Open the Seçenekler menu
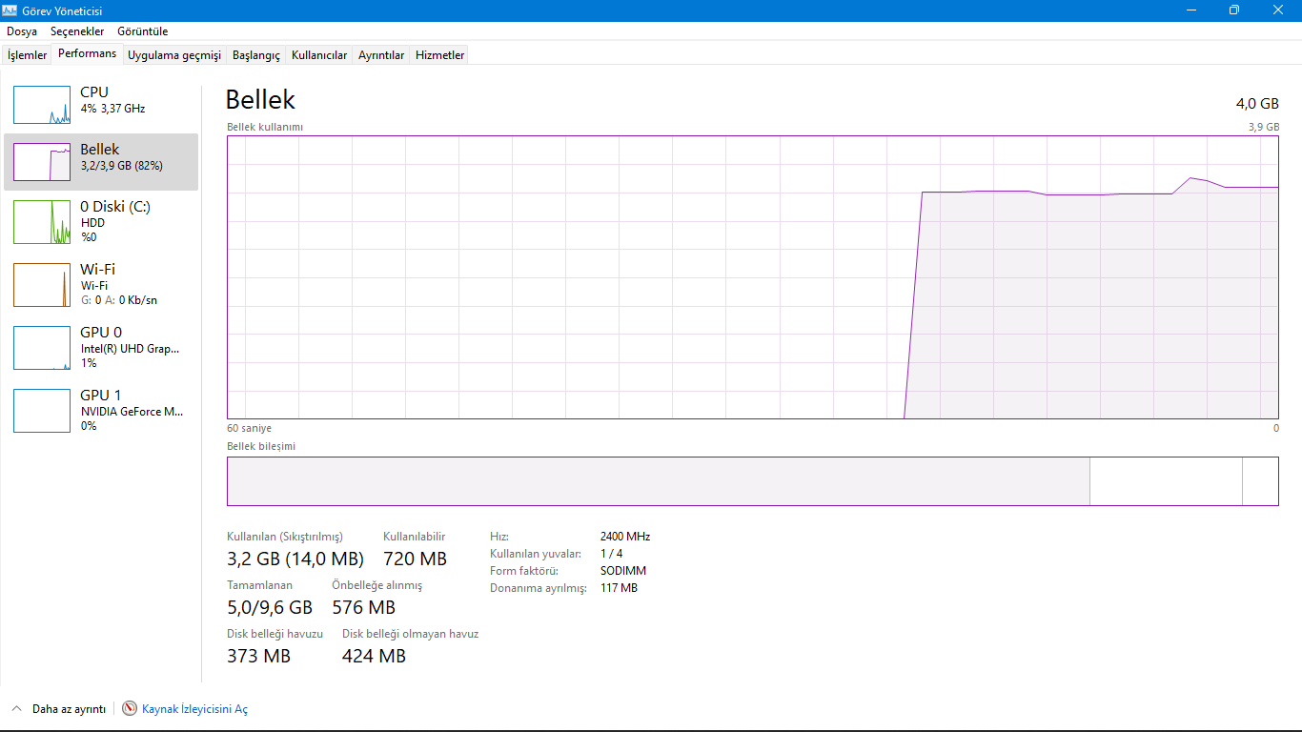This screenshot has height=732, width=1302. 77,31
